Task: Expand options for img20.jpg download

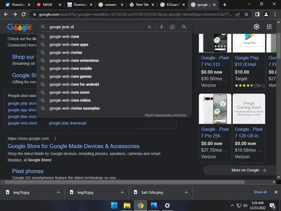Action: pyautogui.click(x=122, y=192)
